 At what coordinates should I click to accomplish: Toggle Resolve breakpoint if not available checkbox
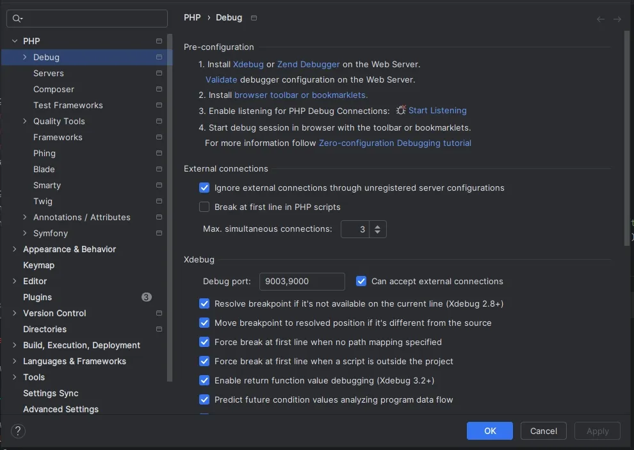coord(204,303)
